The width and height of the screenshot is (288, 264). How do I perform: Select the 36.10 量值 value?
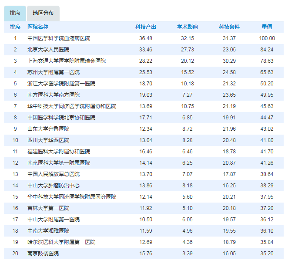[x=267, y=231]
